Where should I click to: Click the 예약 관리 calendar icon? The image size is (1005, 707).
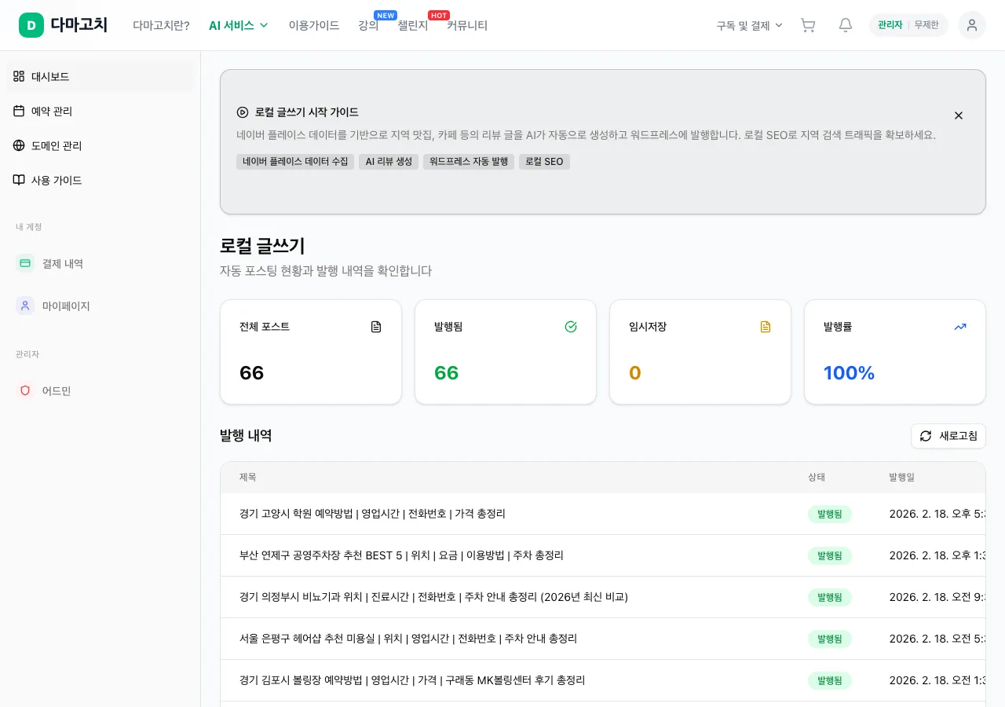(x=19, y=111)
